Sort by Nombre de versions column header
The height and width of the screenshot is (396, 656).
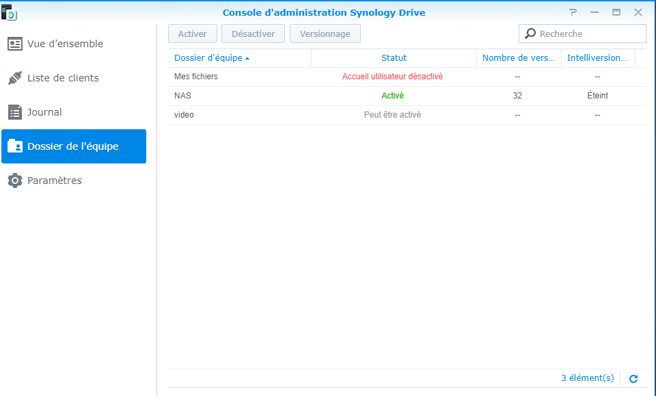[x=519, y=58]
